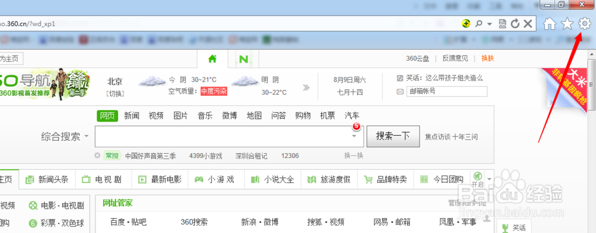Open 小说大全 navigation tab
Image resolution: width=596 pixels, height=233 pixels.
272,179
